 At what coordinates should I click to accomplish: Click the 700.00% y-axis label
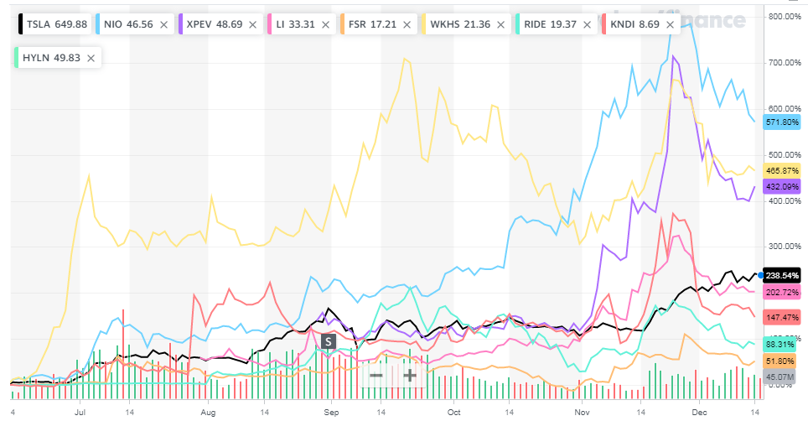tap(785, 63)
